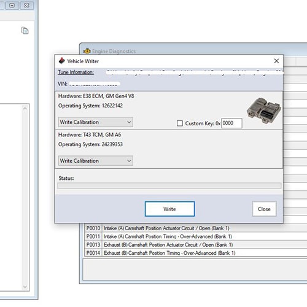
Task: Click the up arrow of the left scrollbar
Action: point(25,108)
